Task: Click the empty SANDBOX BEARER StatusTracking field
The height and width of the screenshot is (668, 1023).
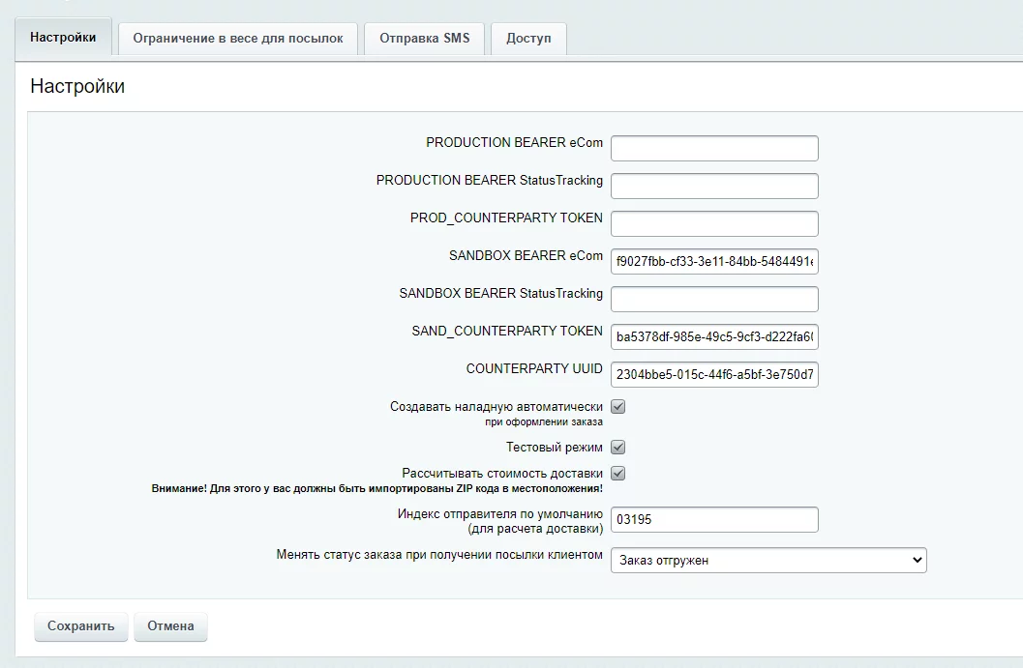Action: 714,299
